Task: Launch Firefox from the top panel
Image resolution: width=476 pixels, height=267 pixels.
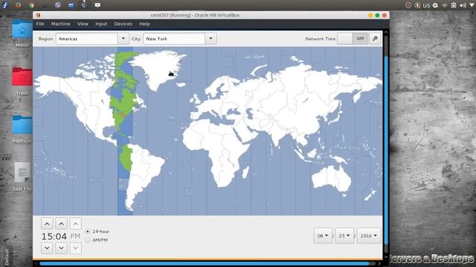Action: [18, 5]
